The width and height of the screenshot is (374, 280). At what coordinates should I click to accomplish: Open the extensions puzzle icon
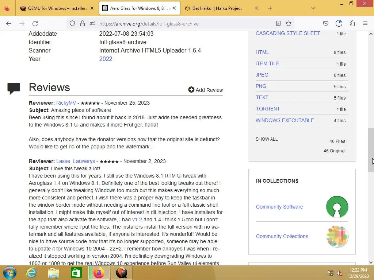[352, 23]
